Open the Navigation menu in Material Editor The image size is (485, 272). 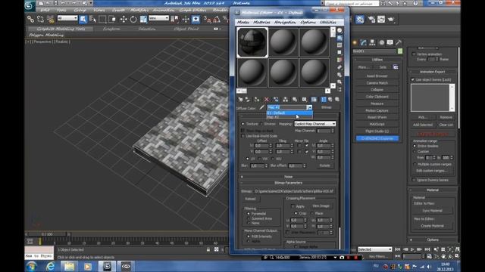pos(285,22)
